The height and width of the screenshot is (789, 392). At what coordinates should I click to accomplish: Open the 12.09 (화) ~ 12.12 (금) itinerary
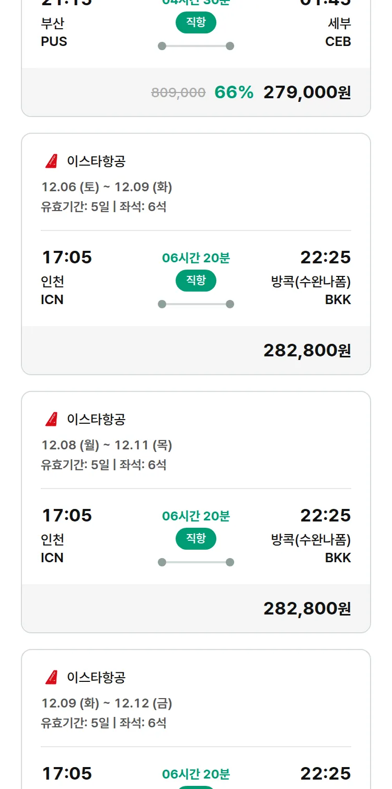[x=107, y=703]
